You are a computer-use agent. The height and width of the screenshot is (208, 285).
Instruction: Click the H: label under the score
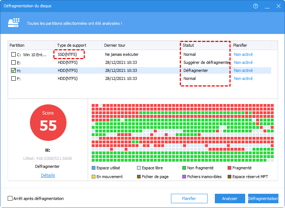pyautogui.click(x=47, y=150)
